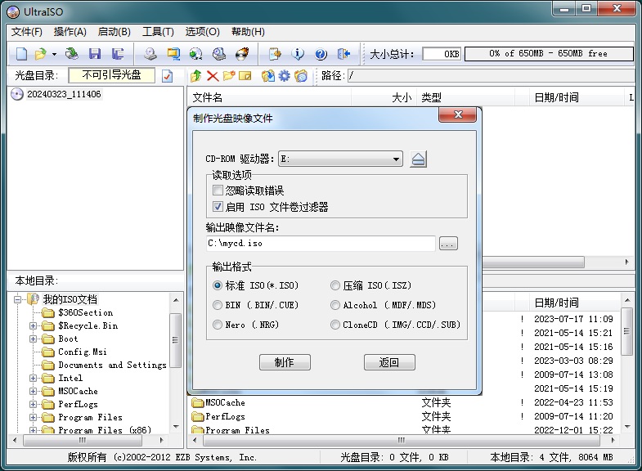Screen dimensions: 642x471
Task: Click the red X Delete icon
Action: (213, 76)
